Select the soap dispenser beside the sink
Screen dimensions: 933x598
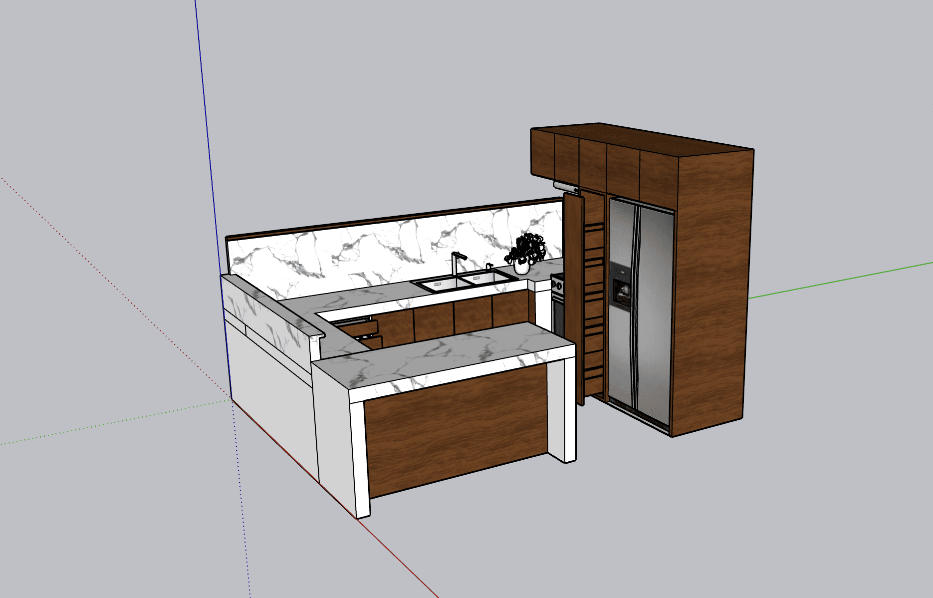489,267
